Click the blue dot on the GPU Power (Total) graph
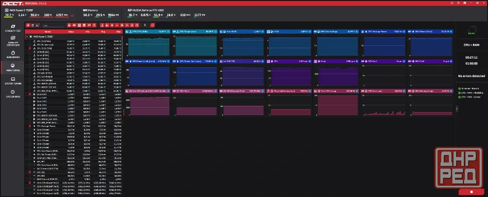The width and height of the screenshot is (488, 197). tap(450, 32)
